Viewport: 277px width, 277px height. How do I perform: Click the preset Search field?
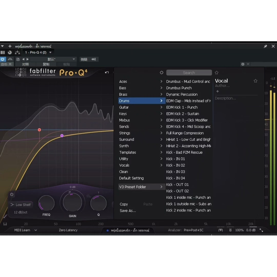pyautogui.click(x=189, y=73)
